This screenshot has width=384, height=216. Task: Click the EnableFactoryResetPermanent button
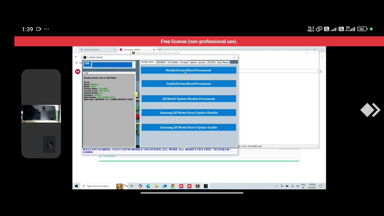coord(188,84)
